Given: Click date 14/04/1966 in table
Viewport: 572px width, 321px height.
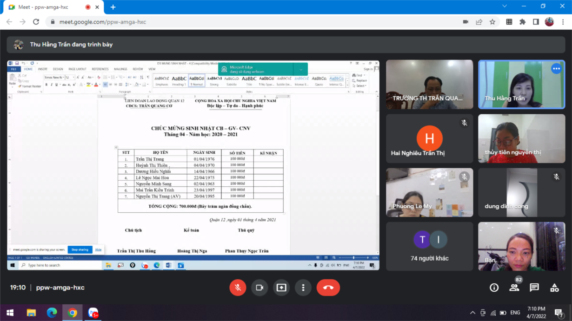Looking at the screenshot, I should tap(204, 171).
